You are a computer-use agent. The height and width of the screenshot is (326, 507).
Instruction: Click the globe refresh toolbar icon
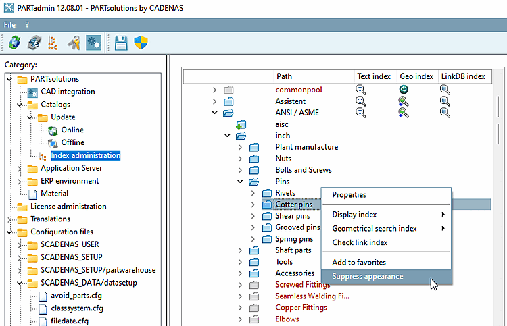14,43
